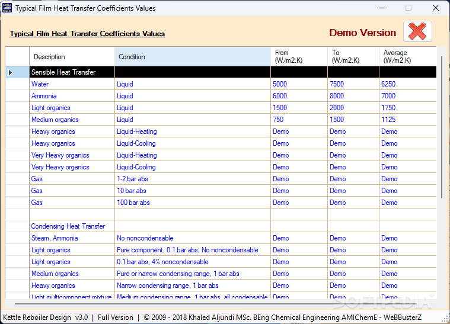The image size is (450, 324).
Task: Click the Demo From cell for Steam, Ammonia
Action: 299,238
